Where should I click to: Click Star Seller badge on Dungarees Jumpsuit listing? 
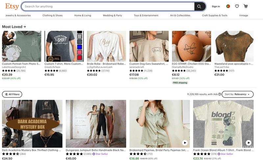[100, 154]
